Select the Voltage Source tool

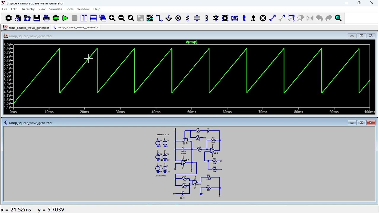click(x=178, y=18)
